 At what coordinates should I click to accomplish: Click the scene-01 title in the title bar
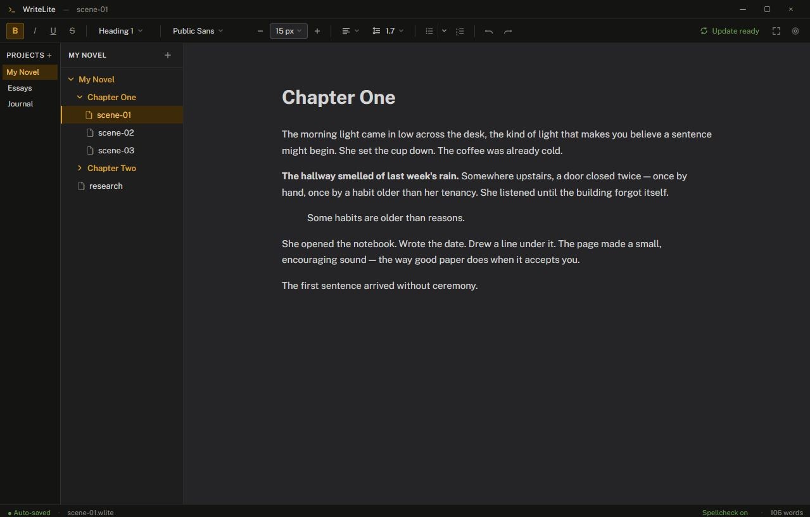click(92, 10)
